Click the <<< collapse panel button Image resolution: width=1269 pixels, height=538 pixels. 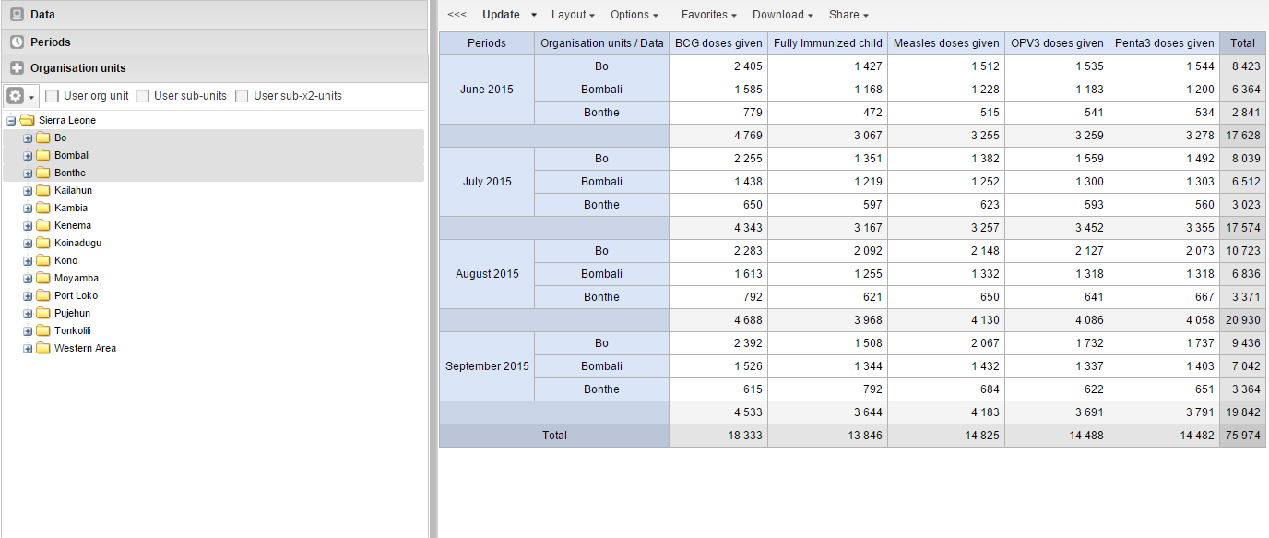click(x=457, y=15)
